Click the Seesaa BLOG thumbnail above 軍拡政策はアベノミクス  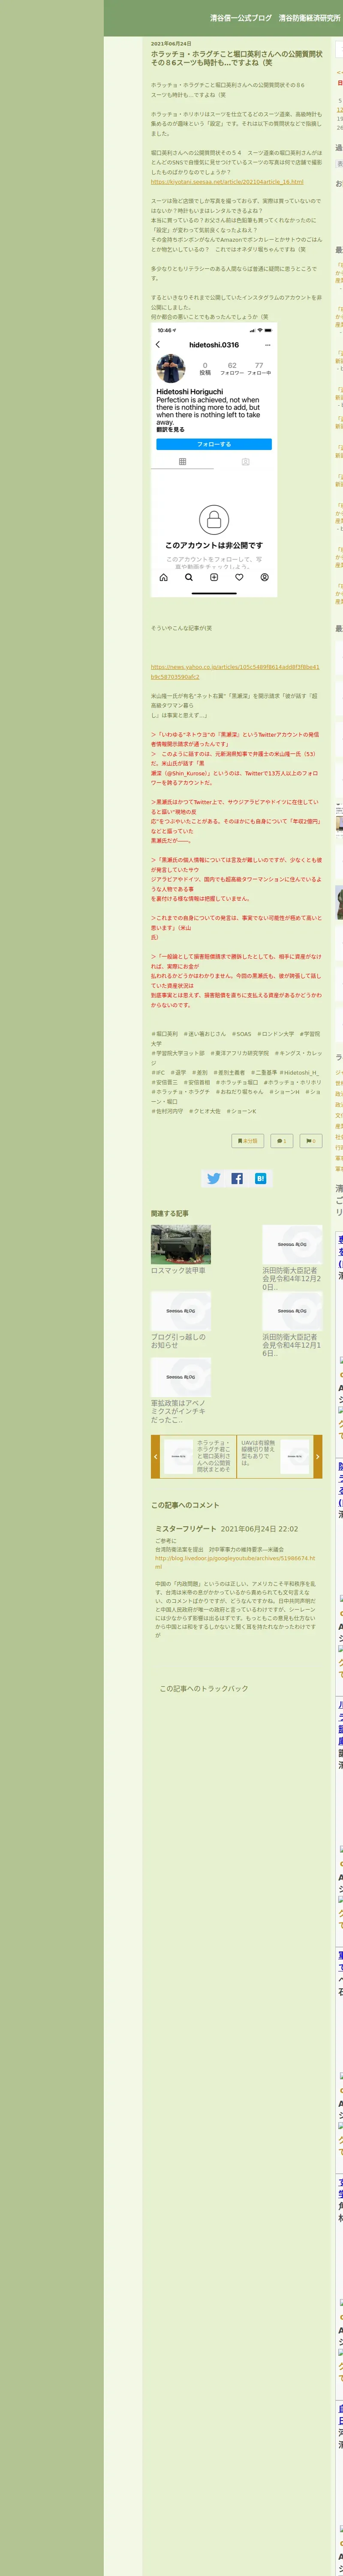(x=181, y=1377)
